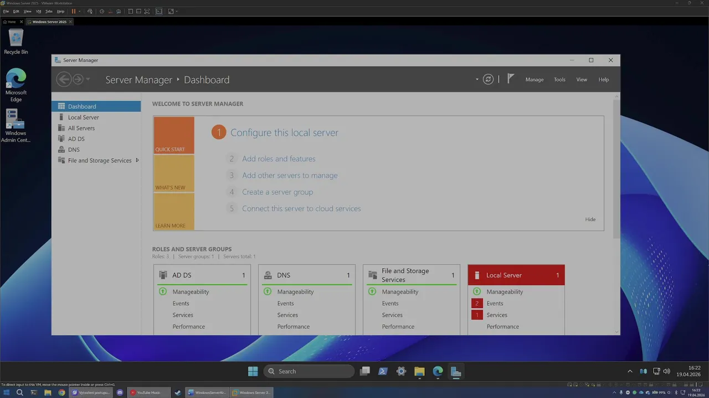The width and height of the screenshot is (709, 398).
Task: Open the Local Server tile header
Action: 516,275
